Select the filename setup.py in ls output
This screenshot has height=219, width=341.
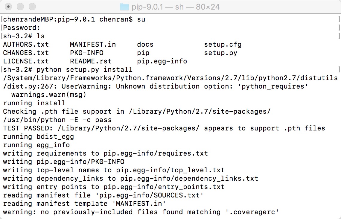pyautogui.click(x=221, y=53)
